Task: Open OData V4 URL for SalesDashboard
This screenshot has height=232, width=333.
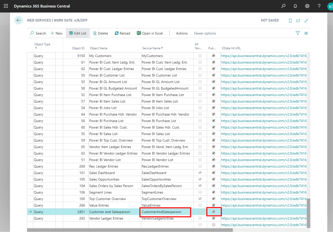Action: coord(264,173)
